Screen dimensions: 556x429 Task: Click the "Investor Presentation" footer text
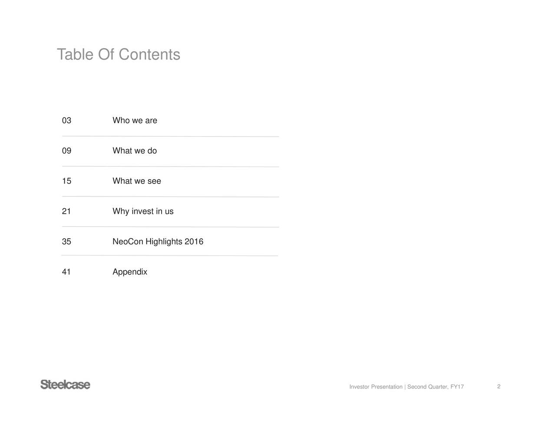[376, 387]
